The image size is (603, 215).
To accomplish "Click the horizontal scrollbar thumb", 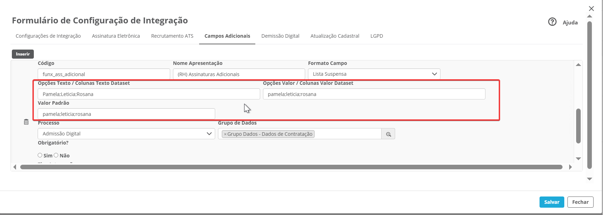I will click(291, 167).
